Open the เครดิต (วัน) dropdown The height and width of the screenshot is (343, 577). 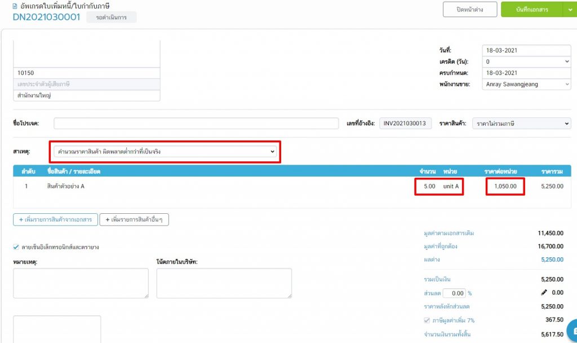526,61
